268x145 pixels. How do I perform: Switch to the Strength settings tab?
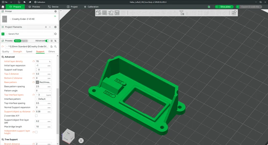click(17, 52)
